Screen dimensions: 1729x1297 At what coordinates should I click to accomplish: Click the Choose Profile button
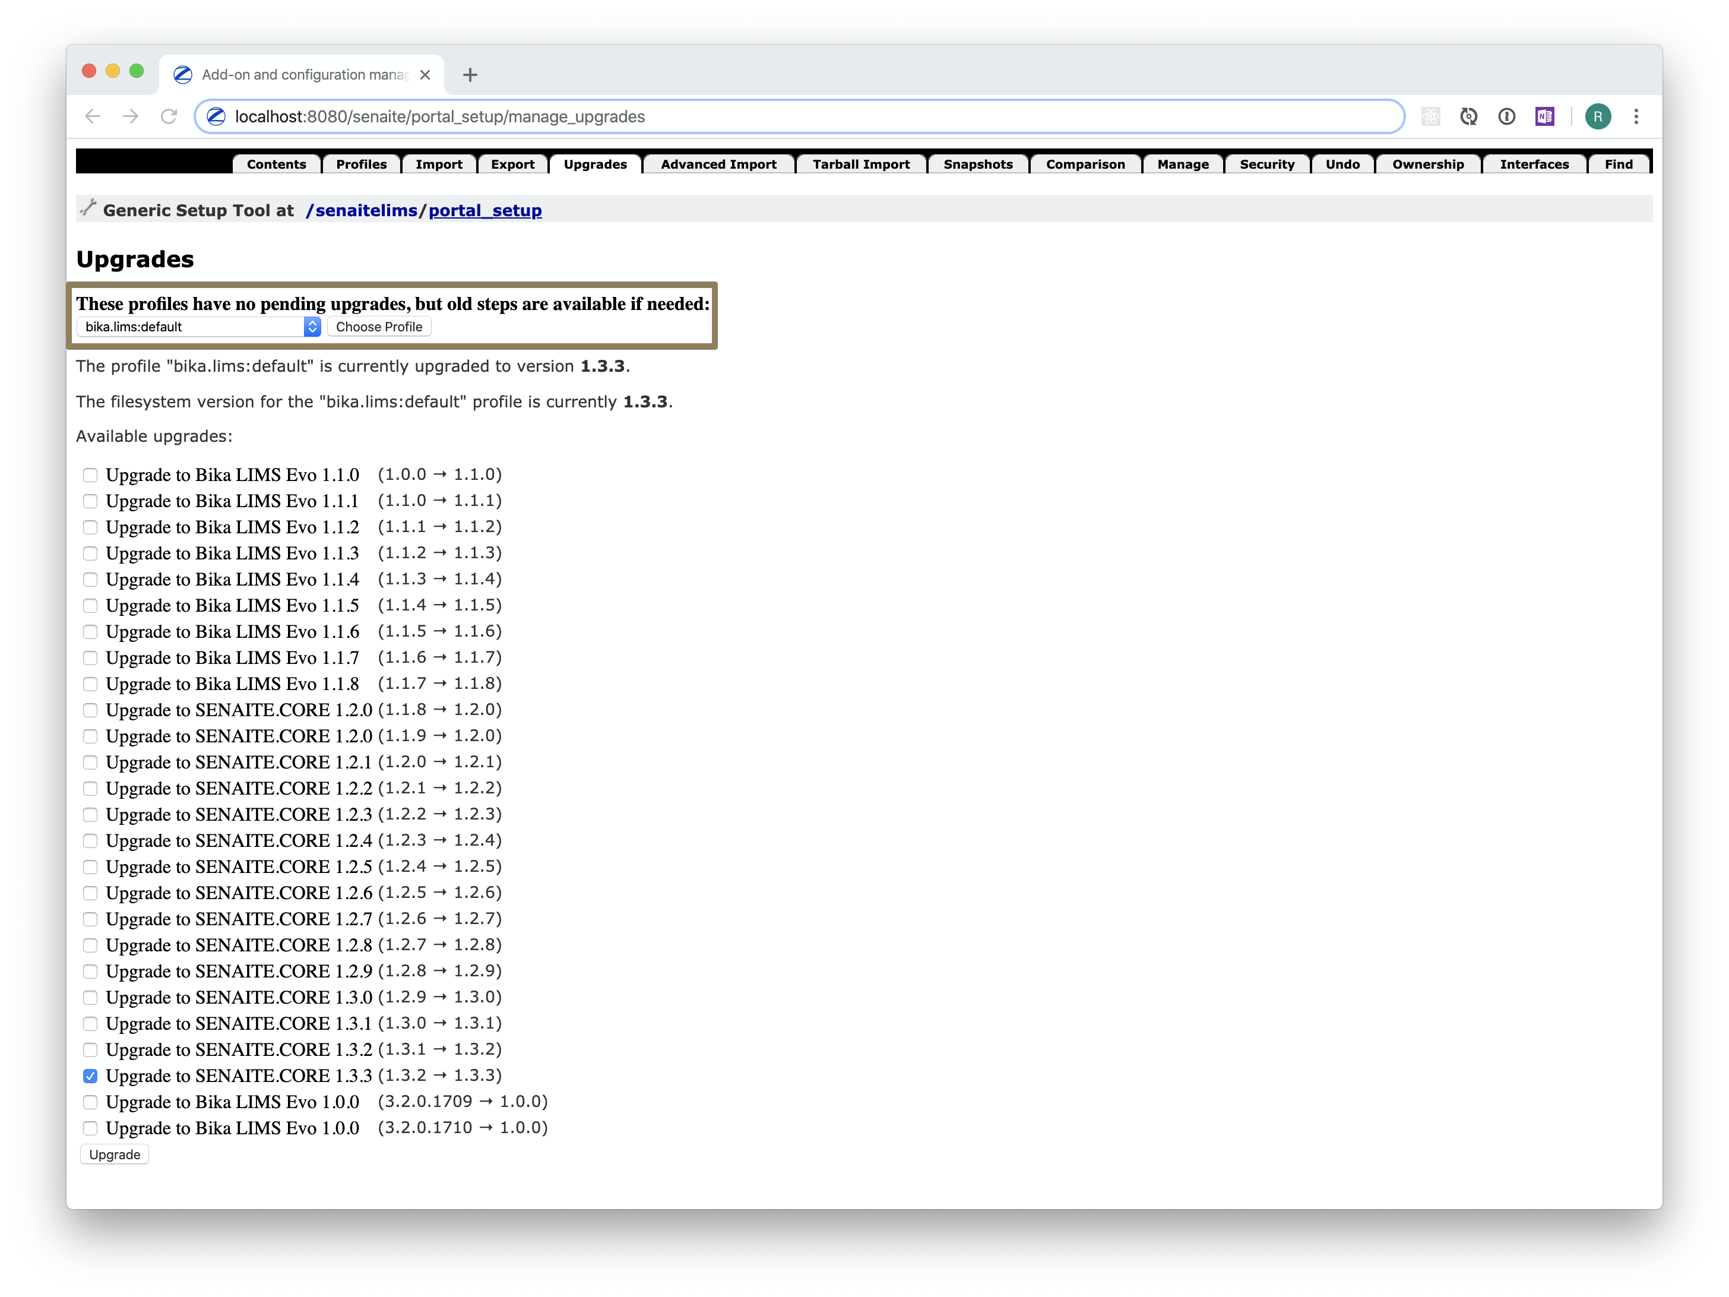pyautogui.click(x=379, y=327)
